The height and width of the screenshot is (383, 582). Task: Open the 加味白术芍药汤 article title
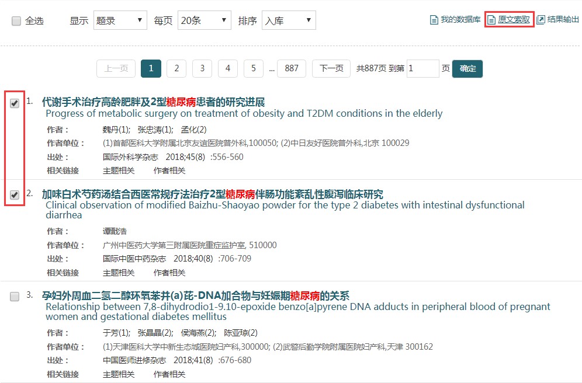coord(212,194)
